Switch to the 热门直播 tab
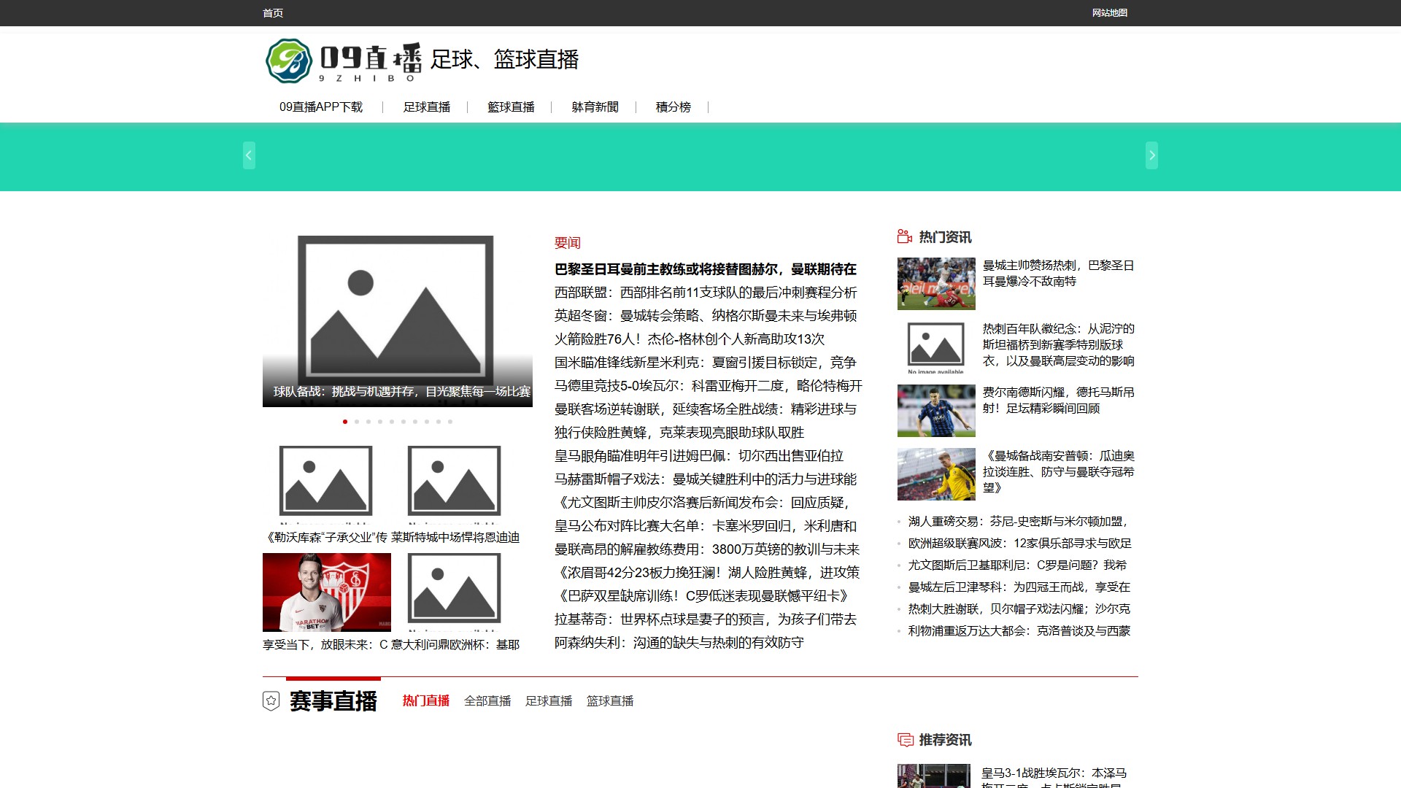This screenshot has height=788, width=1401. point(426,701)
